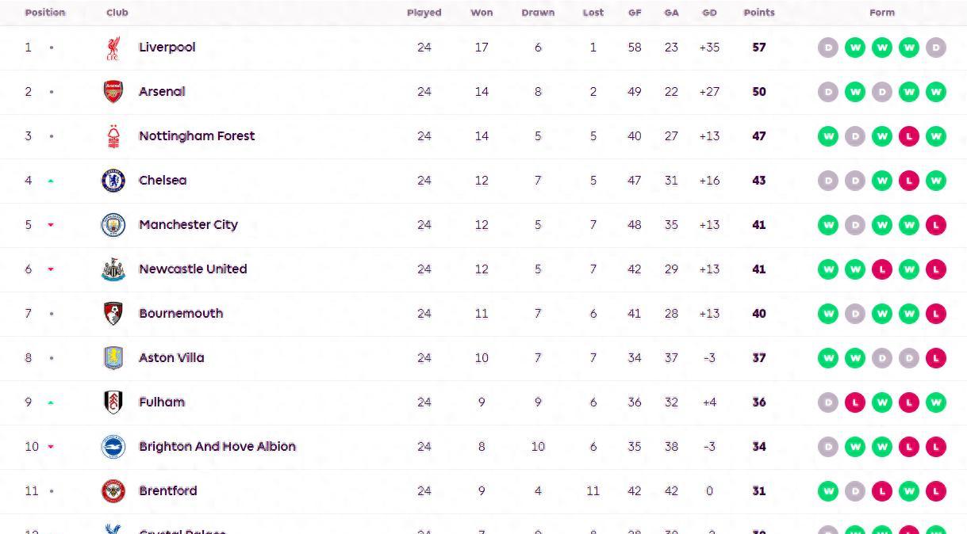Image resolution: width=967 pixels, height=534 pixels.
Task: Click Nottingham Forest's red loss form badge
Action: (909, 136)
